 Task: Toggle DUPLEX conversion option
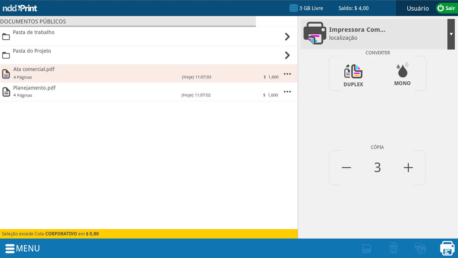click(353, 75)
